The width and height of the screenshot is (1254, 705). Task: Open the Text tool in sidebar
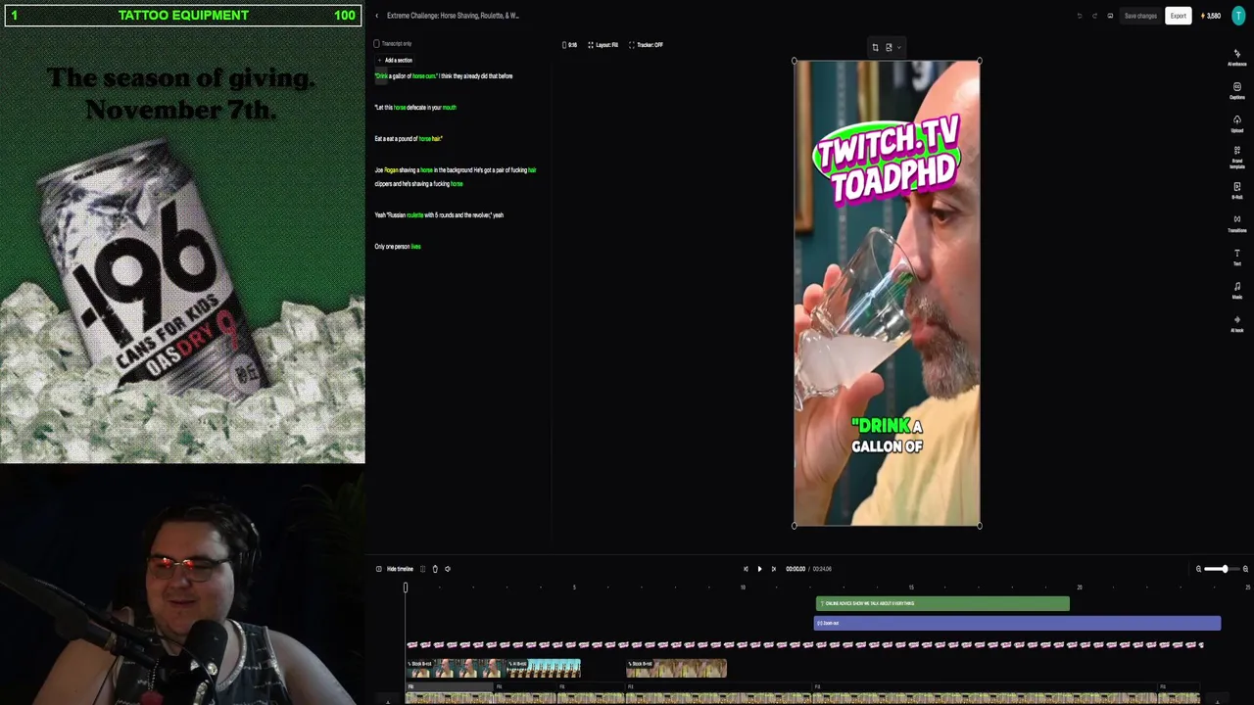[1236, 257]
